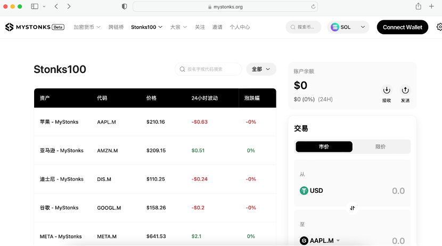Click the send (发送) upload icon

click(405, 90)
